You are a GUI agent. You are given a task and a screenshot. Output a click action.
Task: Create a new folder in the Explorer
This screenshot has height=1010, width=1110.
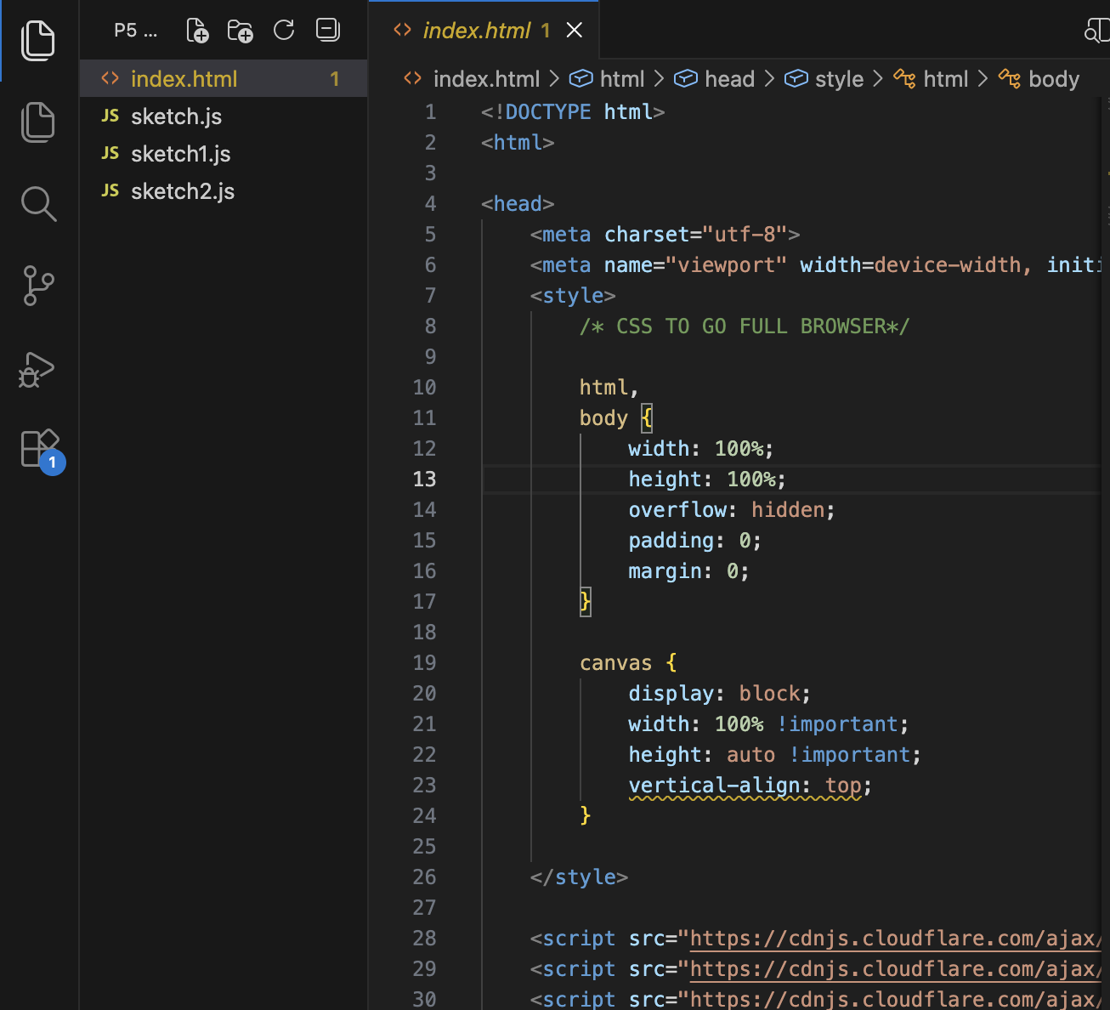pos(241,30)
